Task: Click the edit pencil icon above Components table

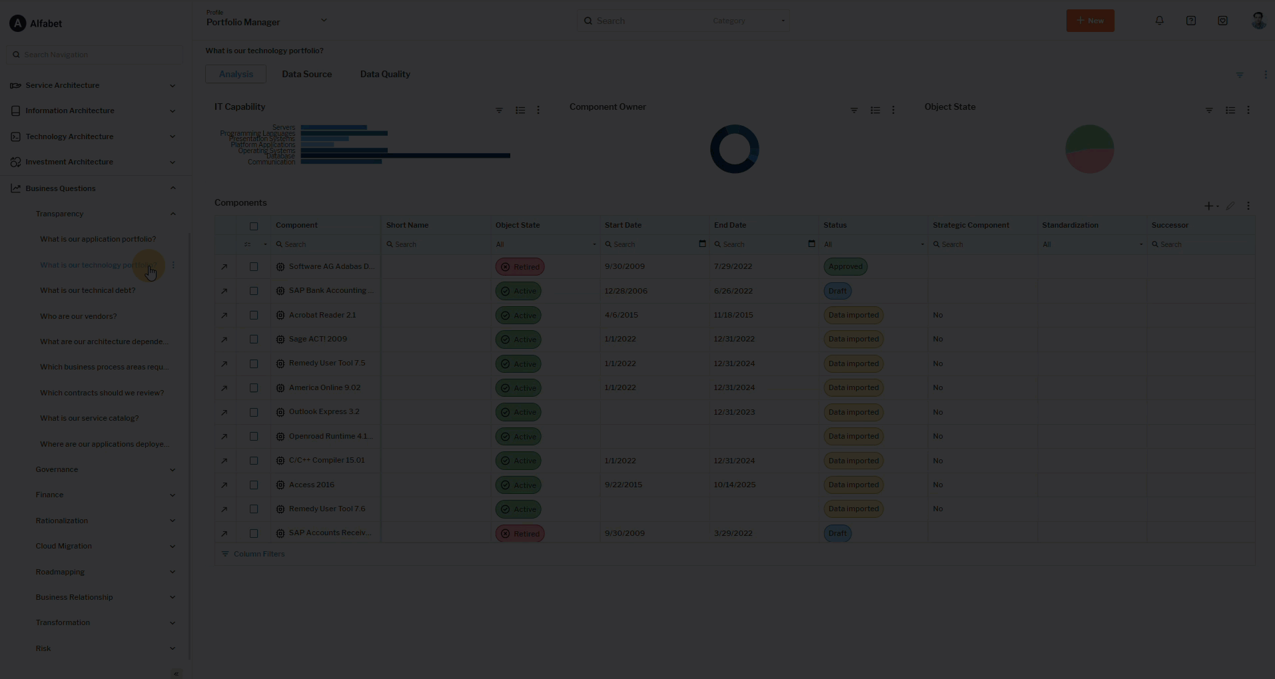Action: coord(1230,206)
